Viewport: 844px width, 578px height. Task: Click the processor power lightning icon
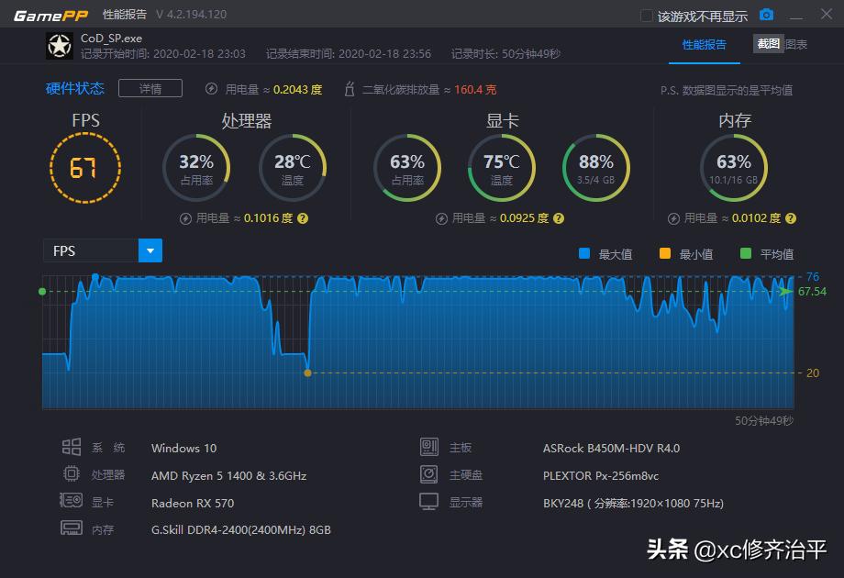(x=185, y=218)
